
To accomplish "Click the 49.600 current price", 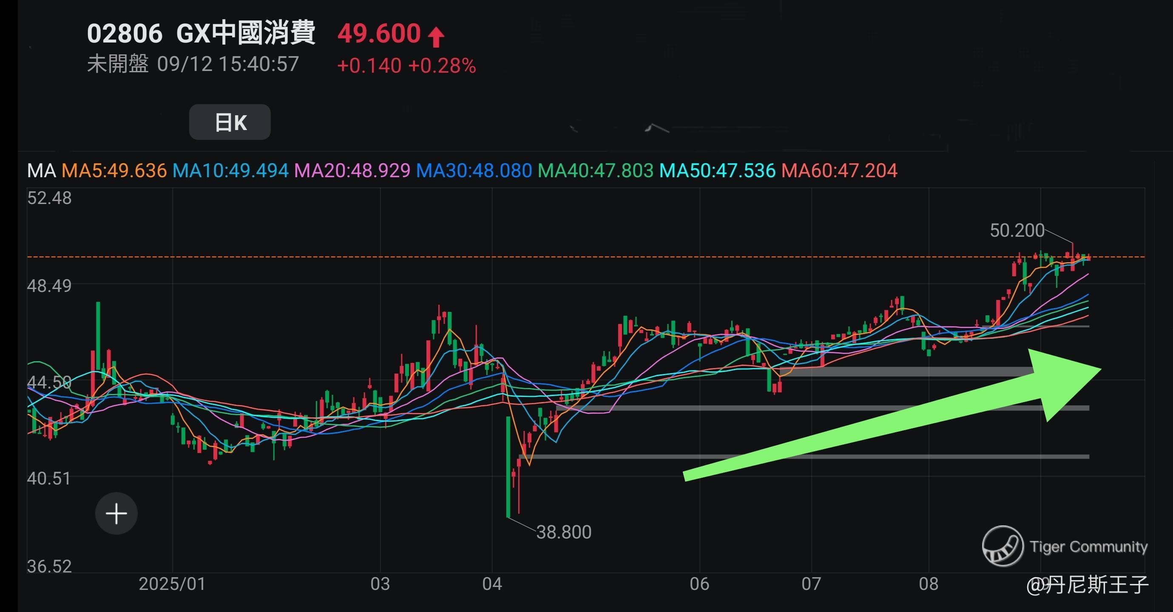I will [x=379, y=33].
